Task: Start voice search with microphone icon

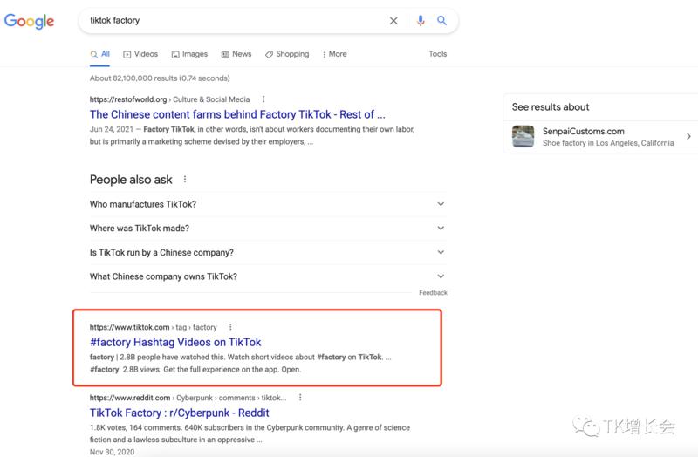Action: pyautogui.click(x=421, y=21)
